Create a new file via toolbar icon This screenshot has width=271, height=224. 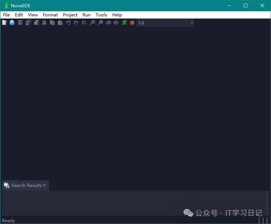tap(4, 23)
